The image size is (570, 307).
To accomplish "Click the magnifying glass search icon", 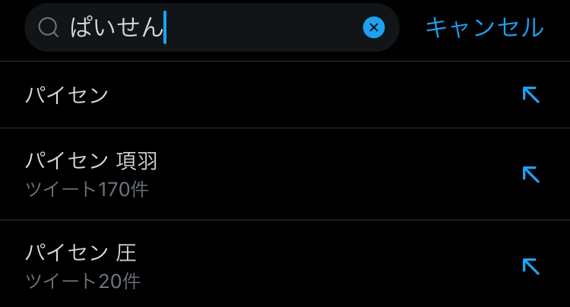I will [49, 28].
